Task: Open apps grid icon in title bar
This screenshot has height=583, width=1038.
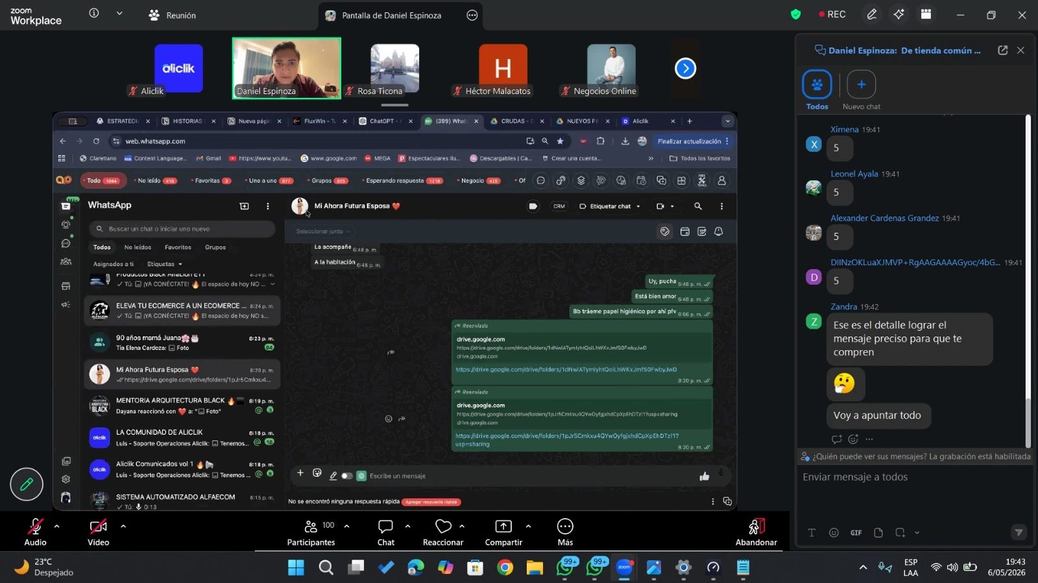Action: pos(926,14)
